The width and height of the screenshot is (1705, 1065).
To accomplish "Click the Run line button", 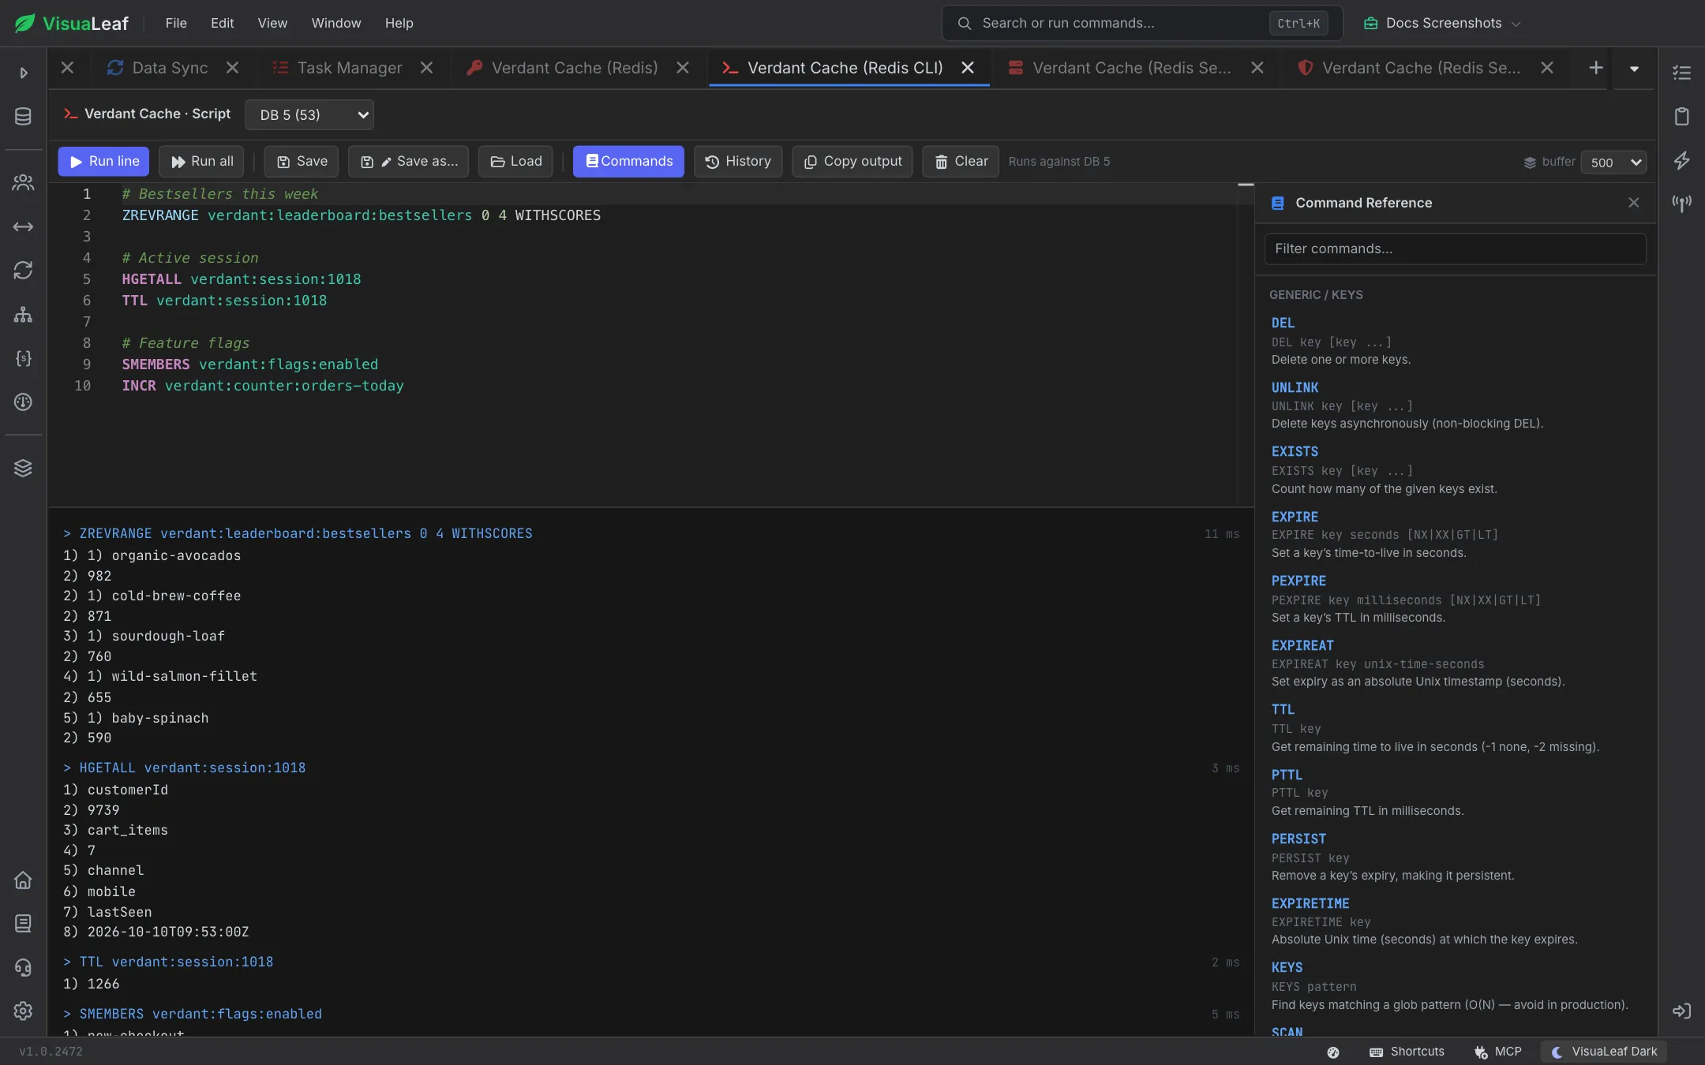I will pos(103,162).
